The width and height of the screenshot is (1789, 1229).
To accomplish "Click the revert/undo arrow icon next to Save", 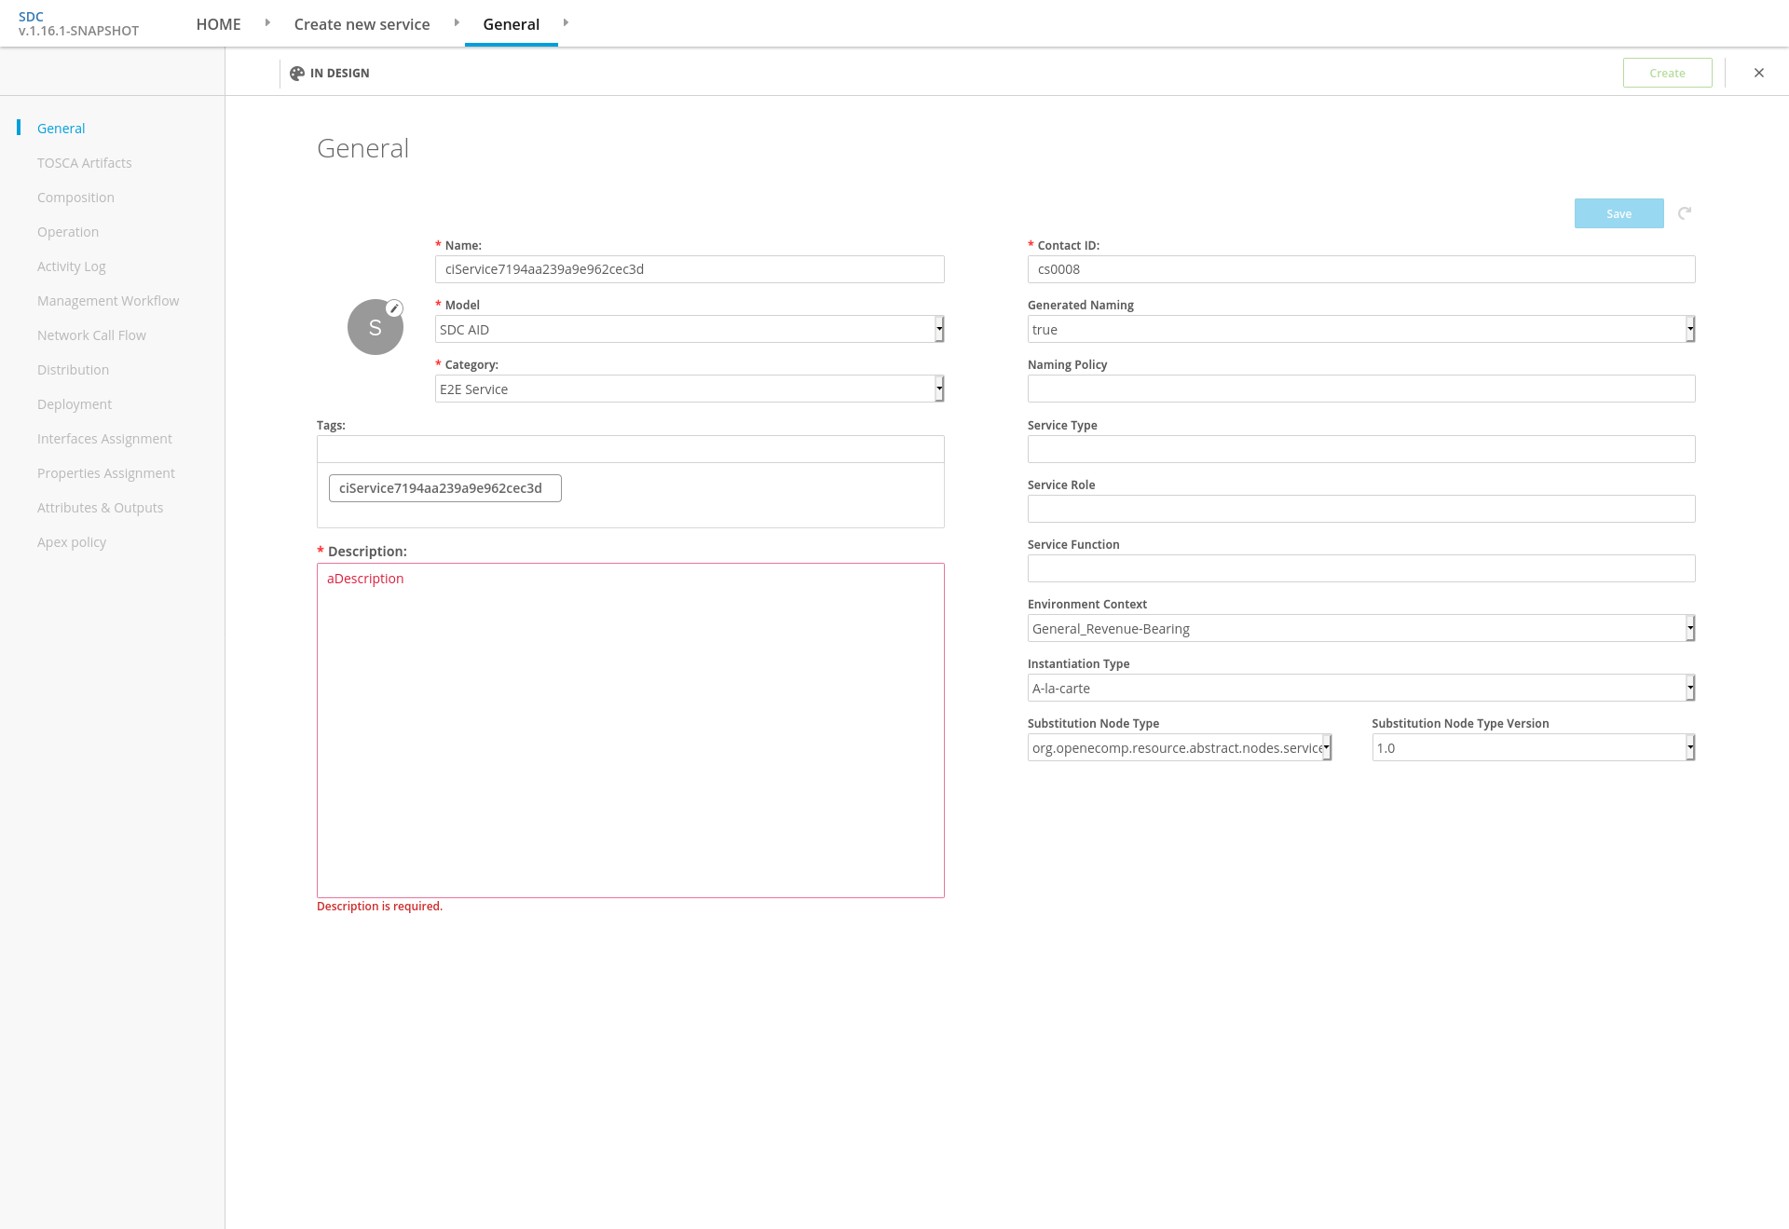I will (x=1685, y=213).
